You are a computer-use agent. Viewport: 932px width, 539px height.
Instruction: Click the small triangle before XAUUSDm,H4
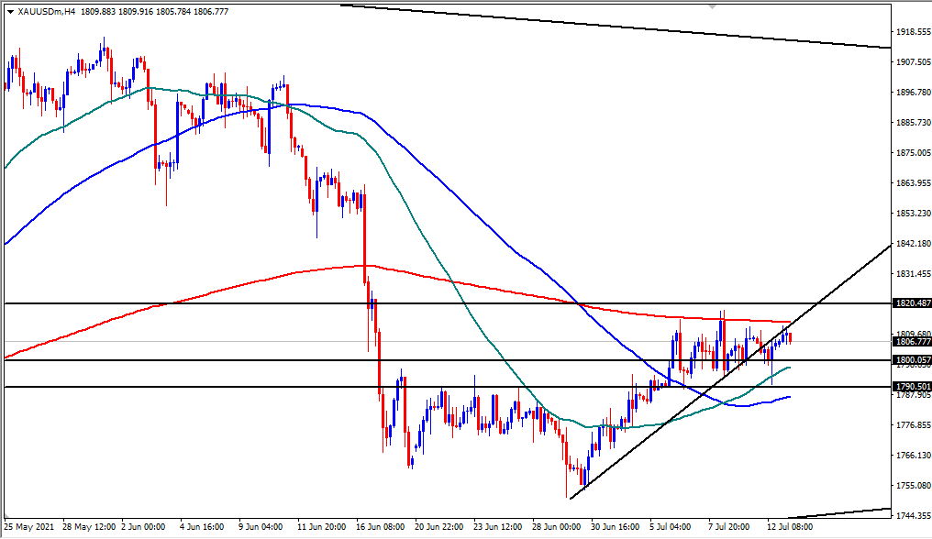[11, 12]
